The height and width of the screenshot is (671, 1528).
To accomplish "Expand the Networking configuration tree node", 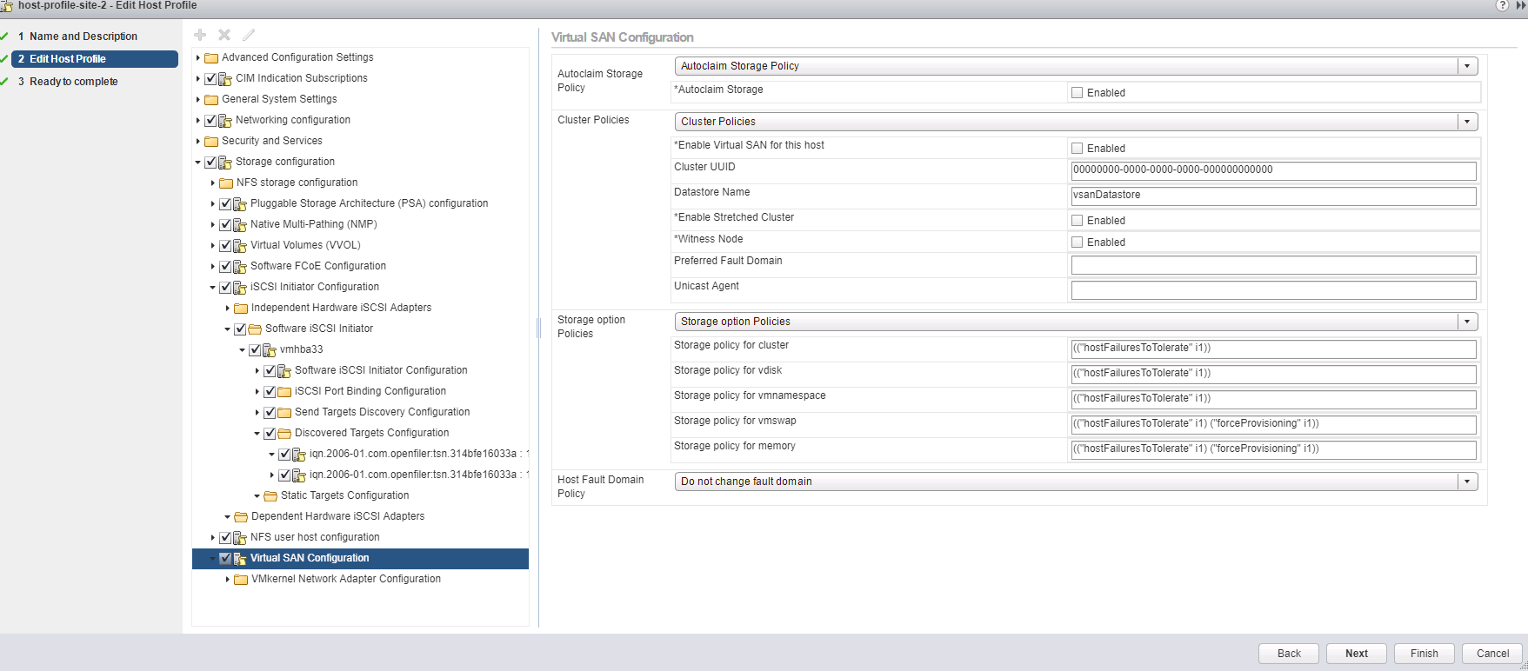I will coord(198,121).
